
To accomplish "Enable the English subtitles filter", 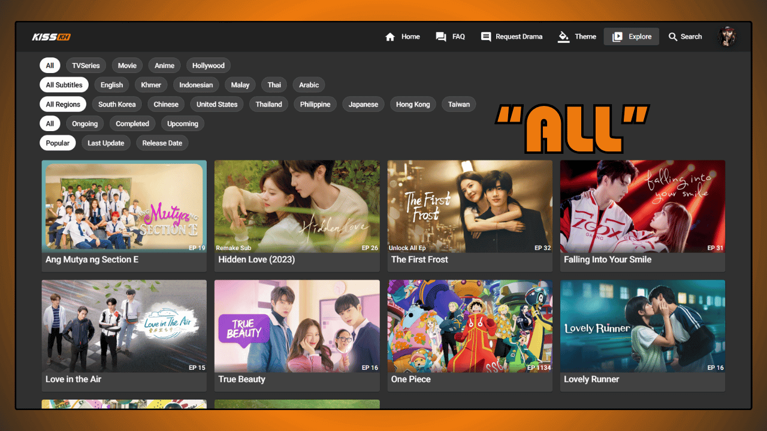I will pyautogui.click(x=111, y=85).
